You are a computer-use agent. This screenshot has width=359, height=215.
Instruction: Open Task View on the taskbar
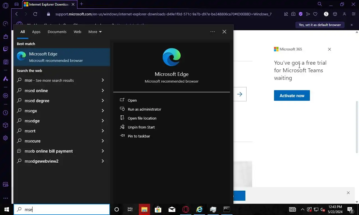point(130,209)
